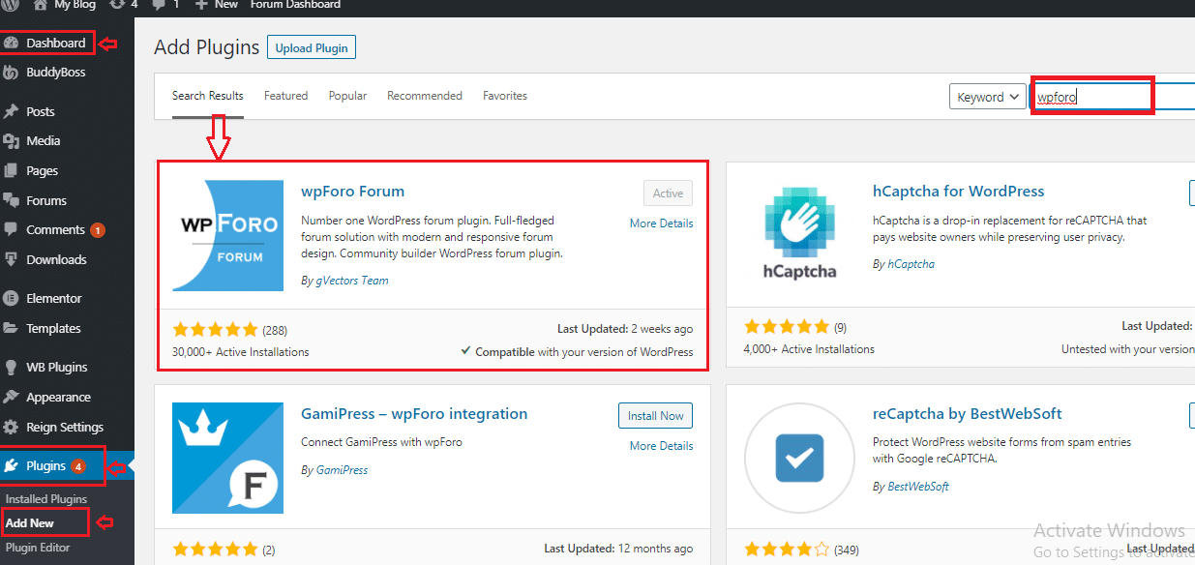Image resolution: width=1195 pixels, height=565 pixels.
Task: Switch to the Favorites tab
Action: tap(505, 96)
